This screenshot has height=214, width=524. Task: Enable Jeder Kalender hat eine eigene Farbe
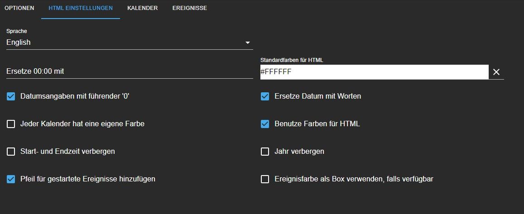click(11, 124)
